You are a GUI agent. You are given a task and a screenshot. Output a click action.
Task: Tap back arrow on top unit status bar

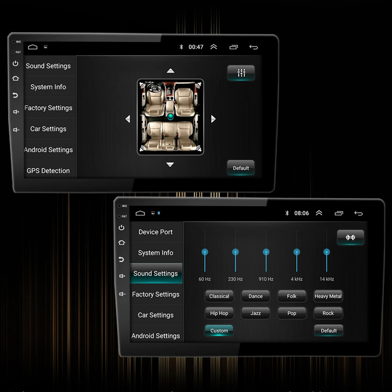[x=254, y=47]
